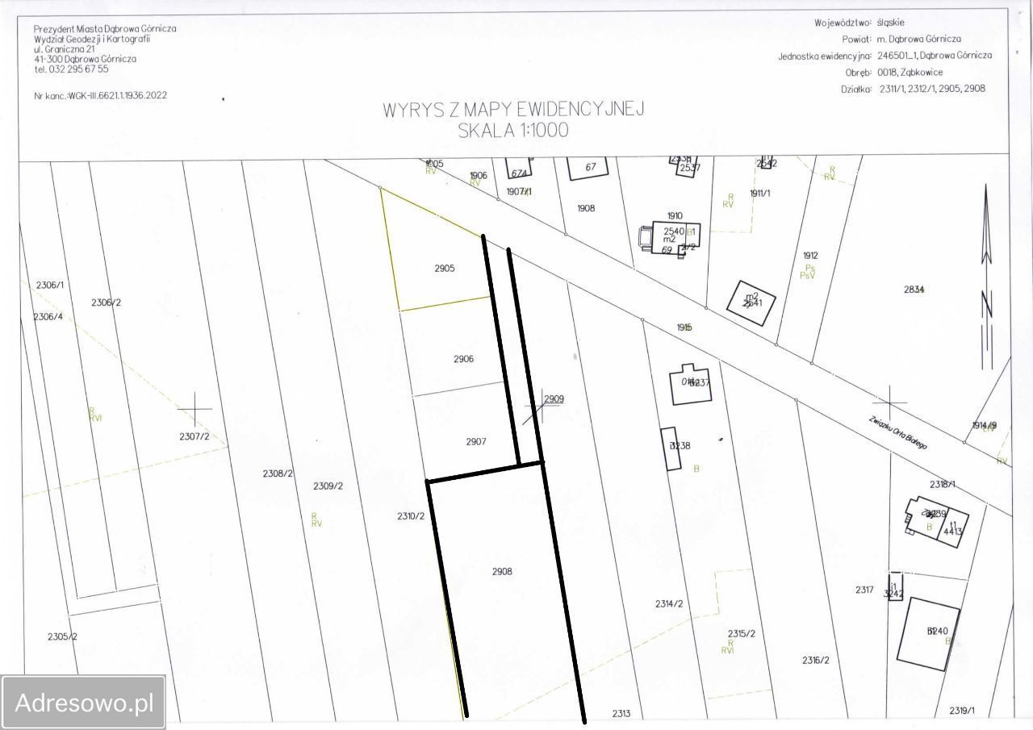The width and height of the screenshot is (1033, 730).
Task: Click parcel label 1906
Action: pos(479,175)
